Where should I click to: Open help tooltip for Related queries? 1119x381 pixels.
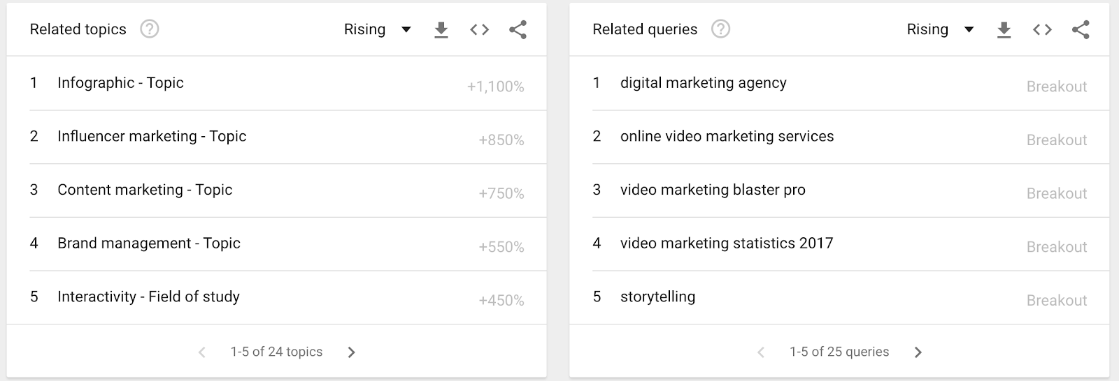pos(720,29)
